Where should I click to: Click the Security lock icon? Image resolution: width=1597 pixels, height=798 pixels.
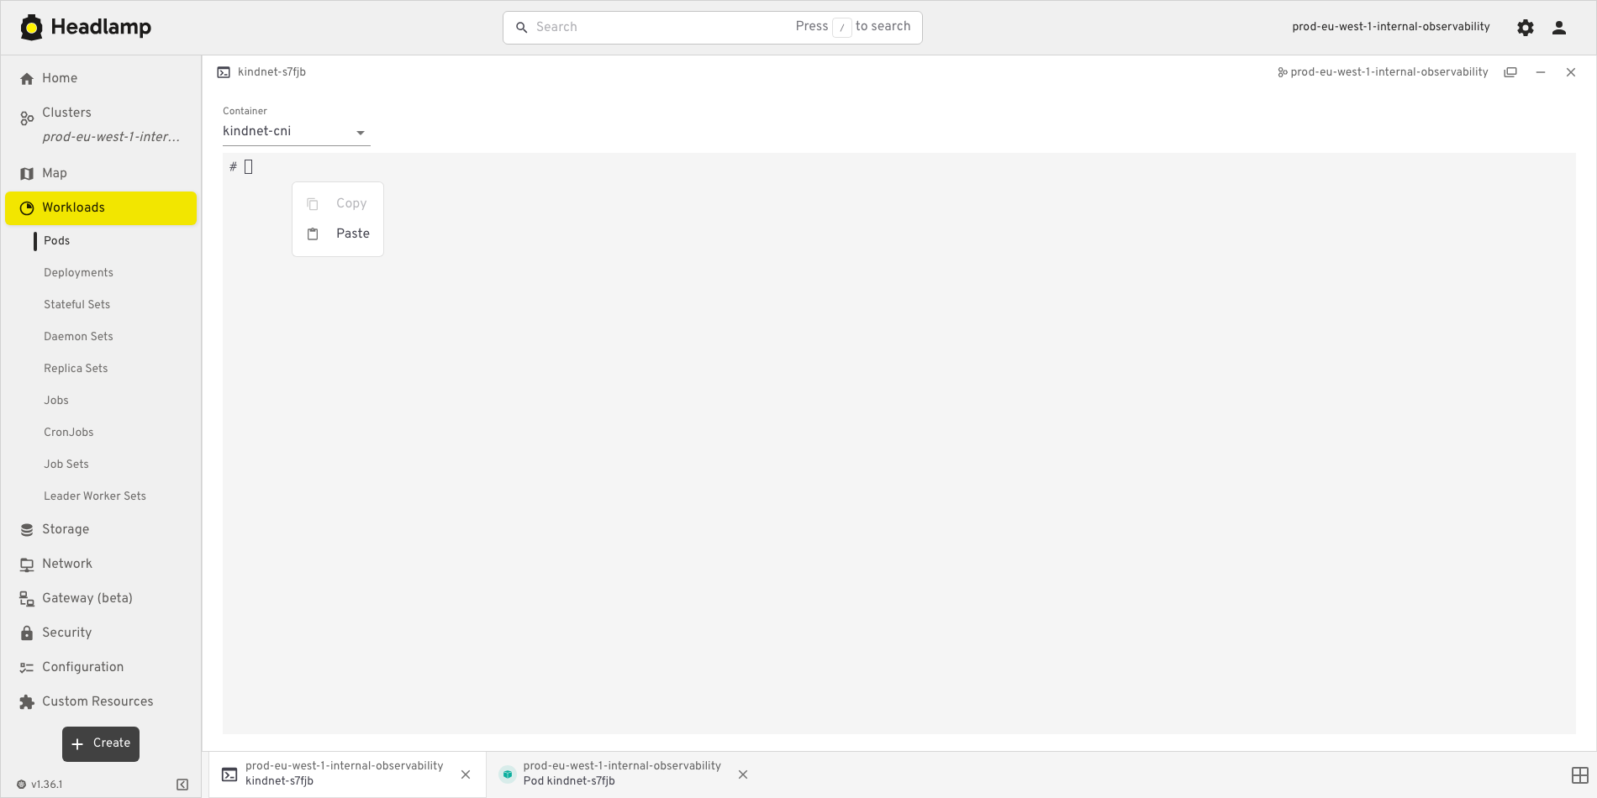[x=27, y=633]
